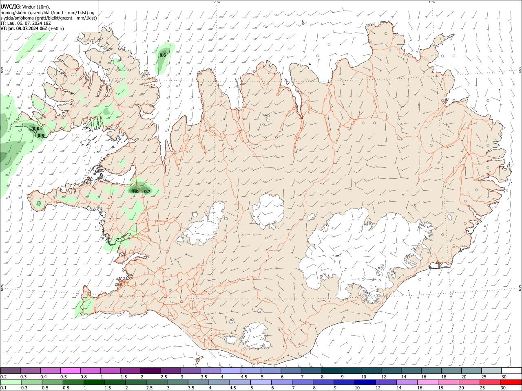
Task: Click the "rigning/skúrir" legend description line
Action: 47,12
